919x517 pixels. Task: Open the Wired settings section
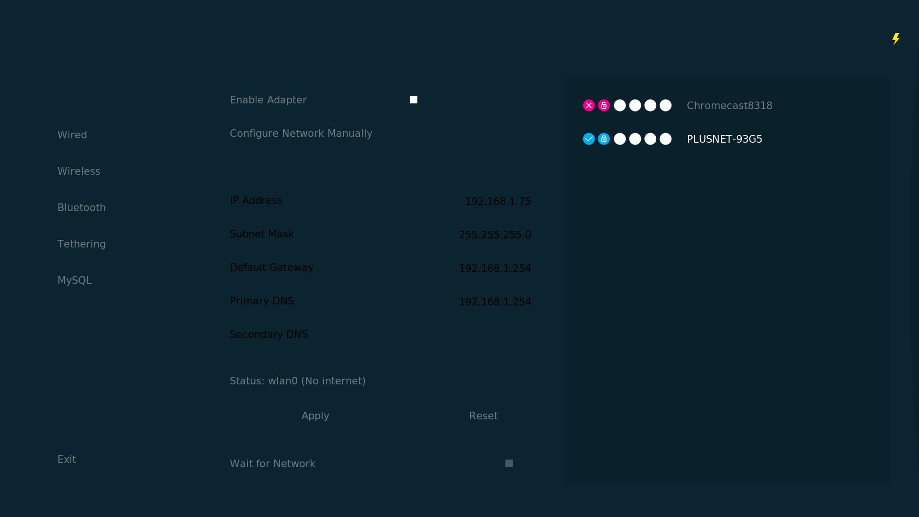tap(72, 135)
